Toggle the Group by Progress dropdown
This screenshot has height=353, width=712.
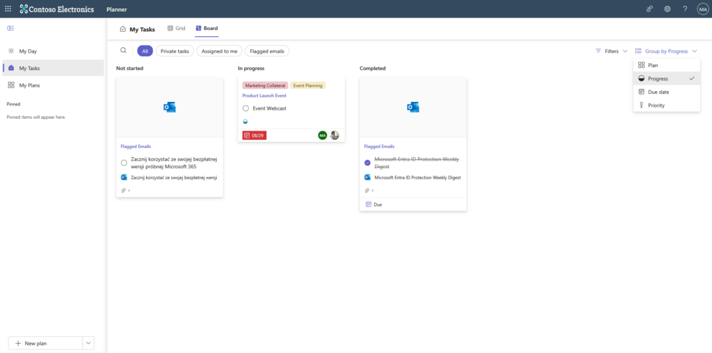(665, 51)
